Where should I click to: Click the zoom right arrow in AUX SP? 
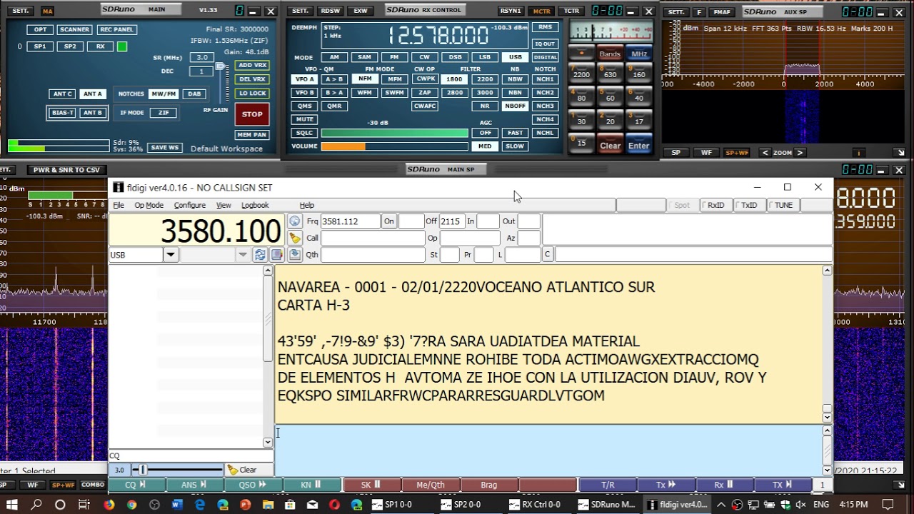click(800, 153)
